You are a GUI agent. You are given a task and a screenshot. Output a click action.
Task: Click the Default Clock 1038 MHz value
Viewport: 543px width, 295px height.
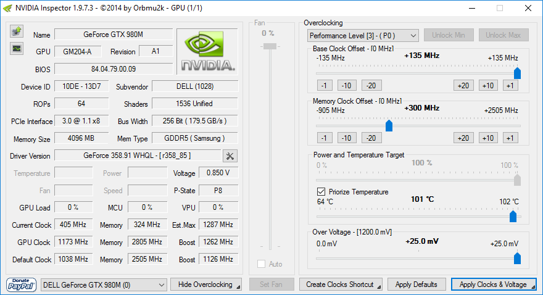(73, 259)
